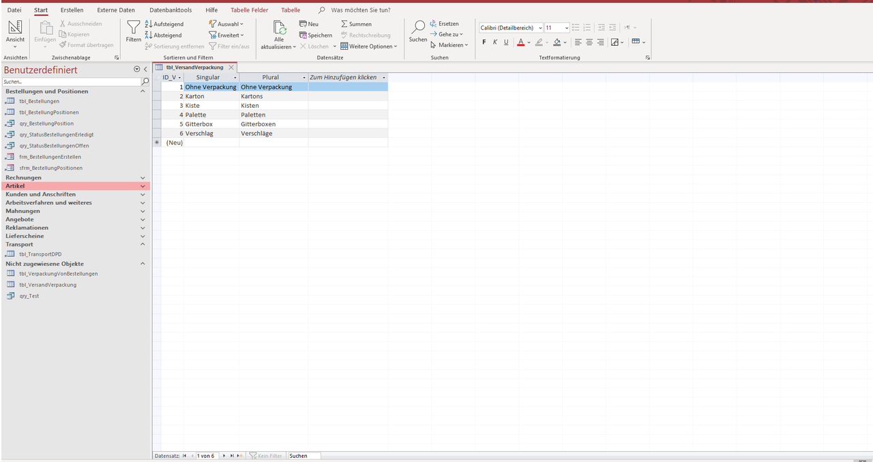Switch to the Externe Daten tab
Image resolution: width=873 pixels, height=462 pixels.
[x=116, y=10]
